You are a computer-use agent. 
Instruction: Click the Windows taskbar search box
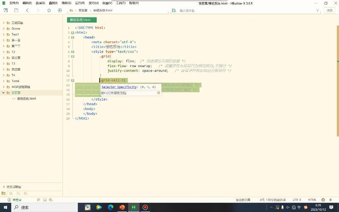[x=44, y=207]
